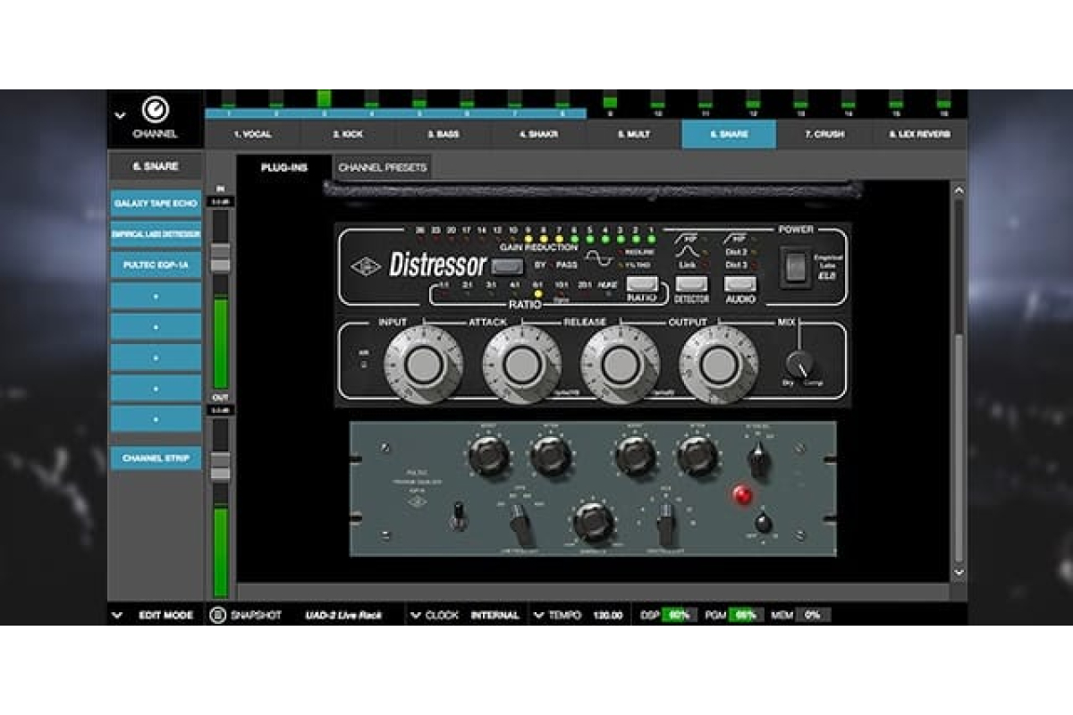Select the 6. Snare channel tab
The image size is (1073, 715).
[729, 134]
